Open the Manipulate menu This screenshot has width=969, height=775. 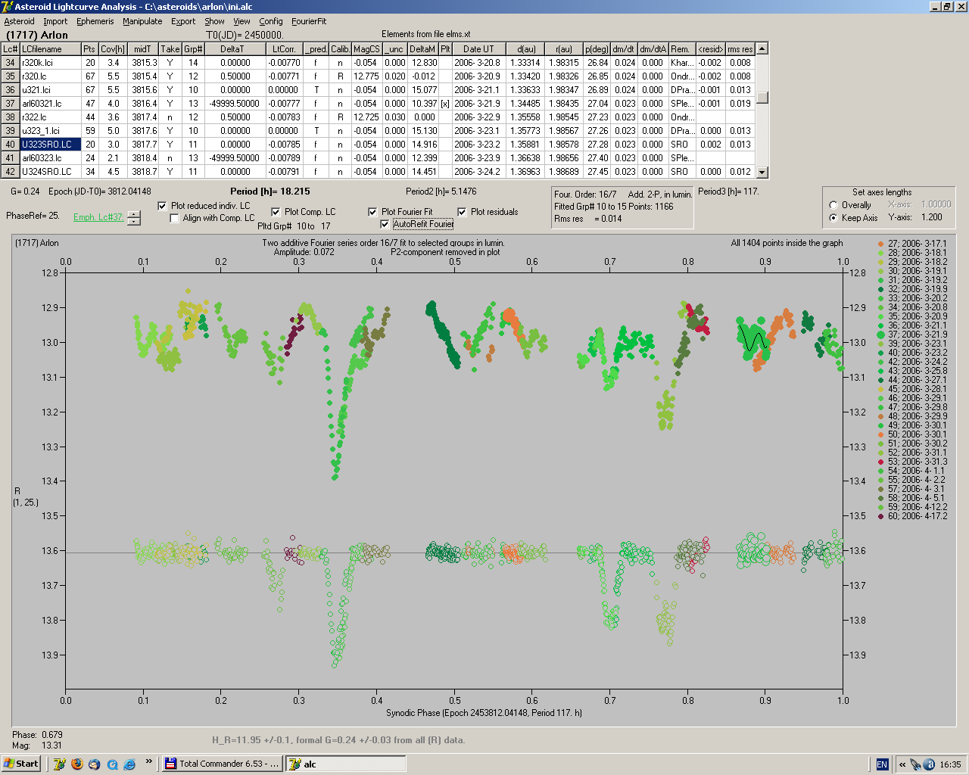(x=142, y=21)
